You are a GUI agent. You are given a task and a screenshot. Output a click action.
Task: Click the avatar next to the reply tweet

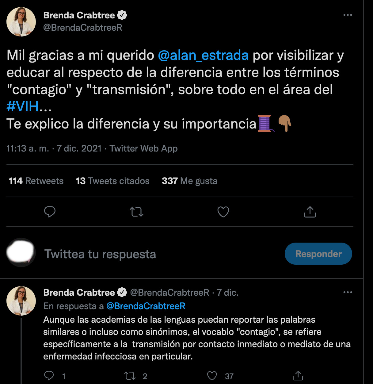[x=21, y=301]
